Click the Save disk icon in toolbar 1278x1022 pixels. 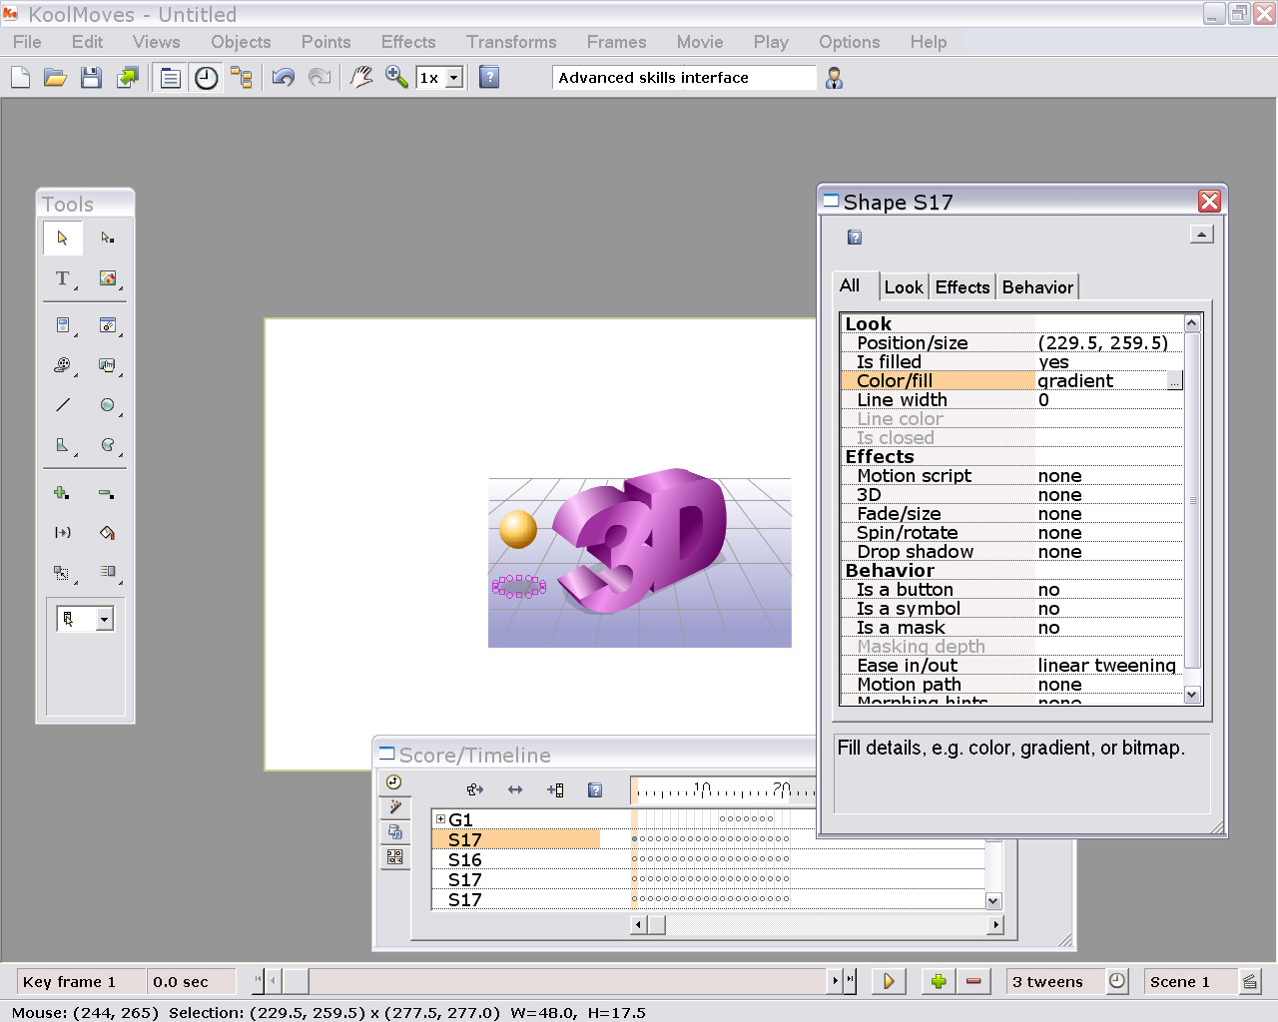pos(91,78)
